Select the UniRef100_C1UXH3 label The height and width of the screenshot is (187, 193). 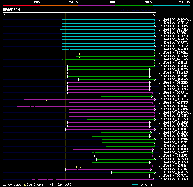pyautogui.click(x=173, y=116)
